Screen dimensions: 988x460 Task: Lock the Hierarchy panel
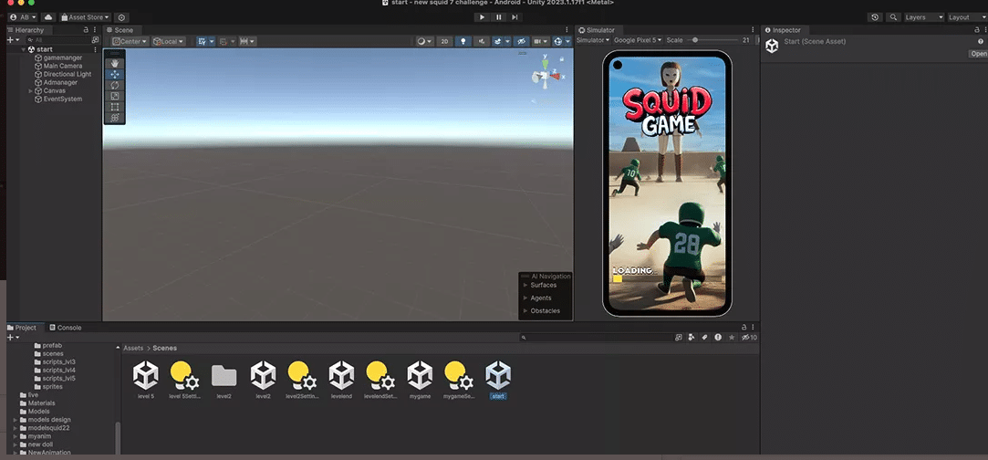[86, 30]
